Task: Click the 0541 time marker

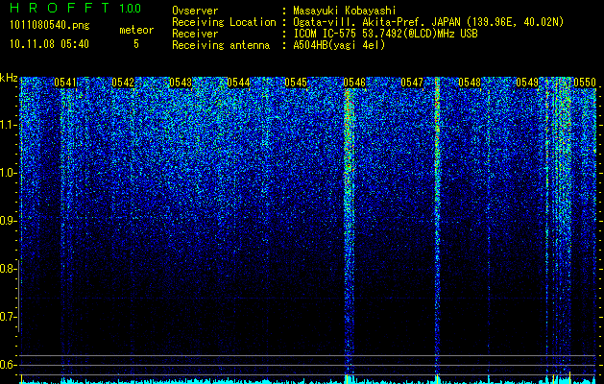Action: 65,83
